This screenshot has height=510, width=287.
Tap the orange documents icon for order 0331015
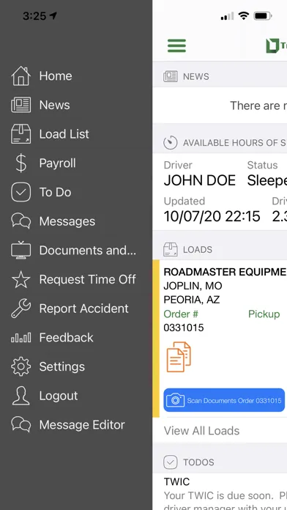[x=179, y=357]
